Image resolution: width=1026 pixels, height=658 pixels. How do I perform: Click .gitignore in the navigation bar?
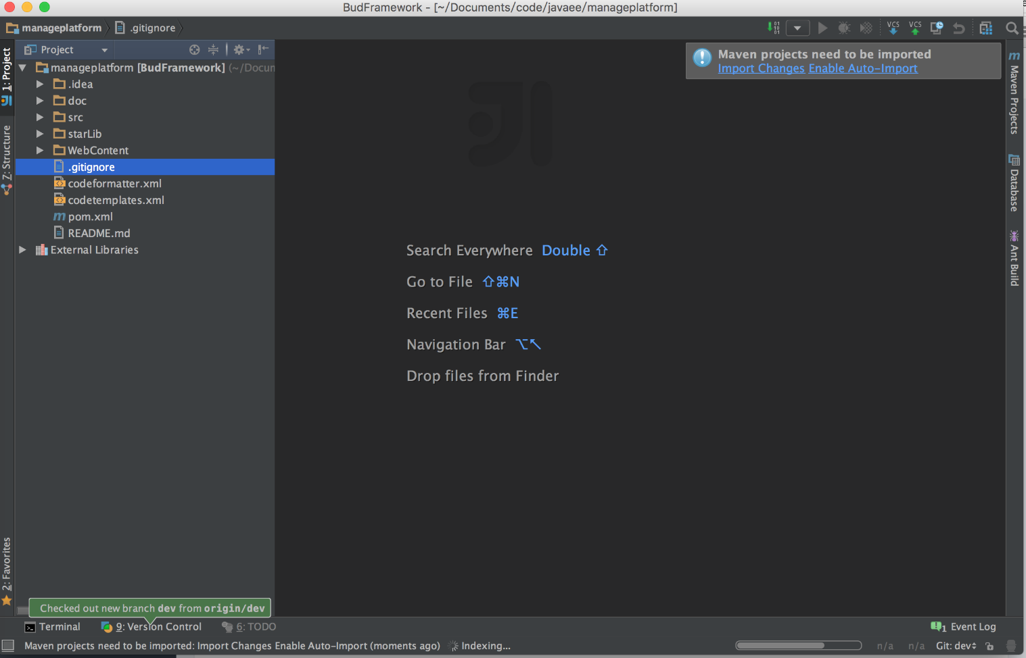point(145,28)
